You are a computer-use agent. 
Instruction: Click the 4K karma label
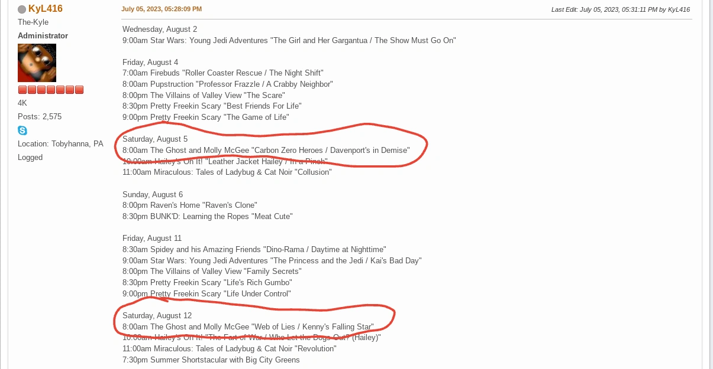(22, 103)
